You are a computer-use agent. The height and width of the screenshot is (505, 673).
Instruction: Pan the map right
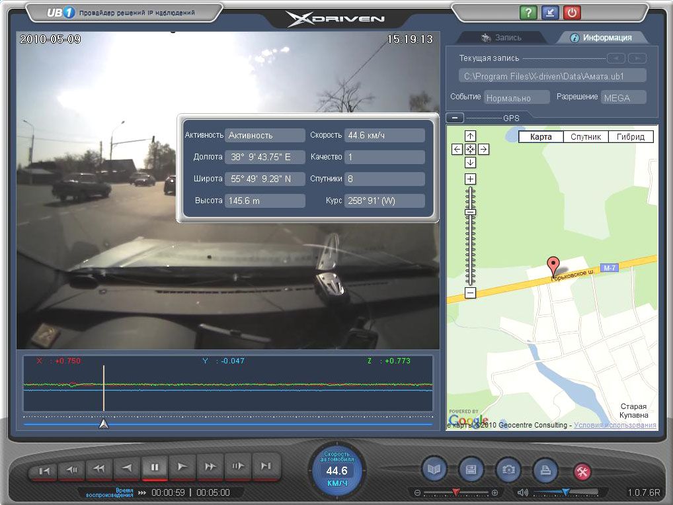[483, 150]
